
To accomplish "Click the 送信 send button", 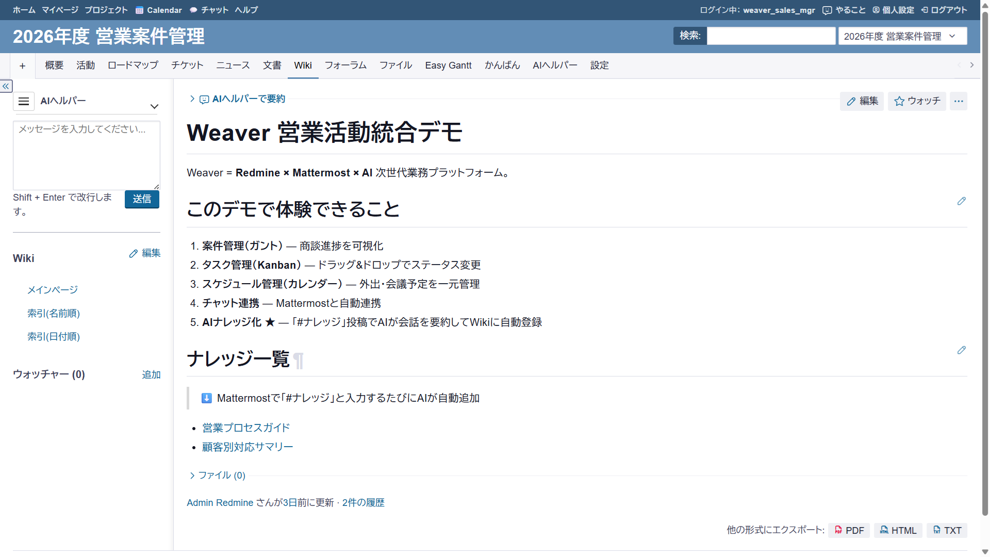I will 142,199.
